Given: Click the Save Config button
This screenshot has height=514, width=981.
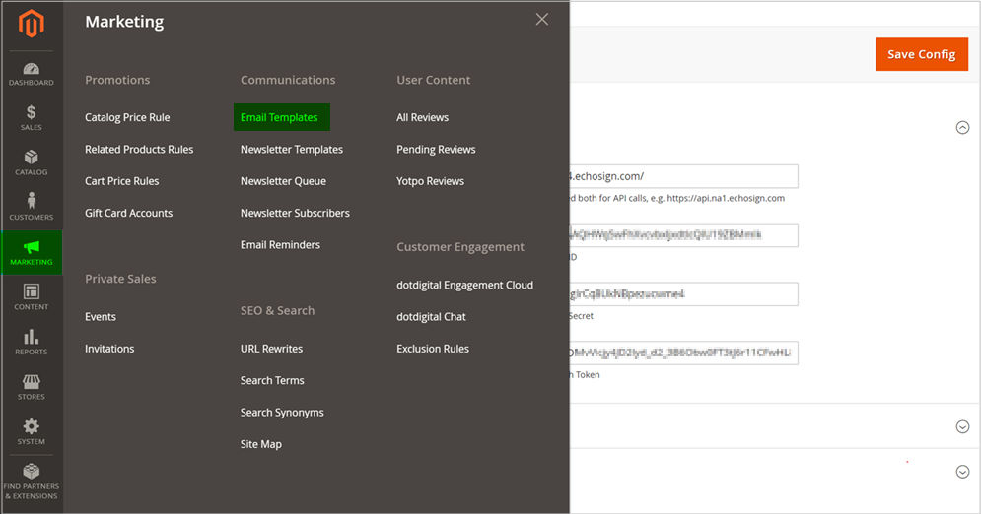Looking at the screenshot, I should 921,54.
